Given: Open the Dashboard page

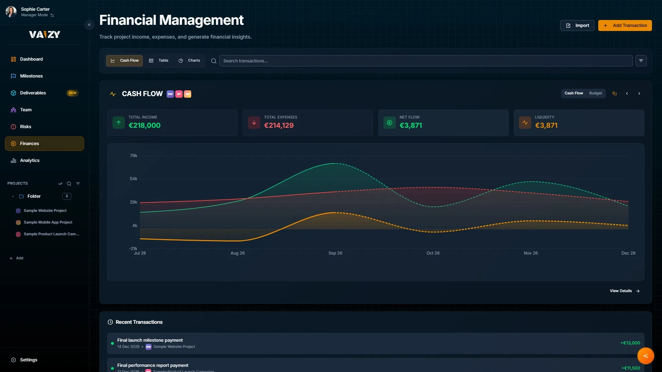Looking at the screenshot, I should pyautogui.click(x=44, y=59).
